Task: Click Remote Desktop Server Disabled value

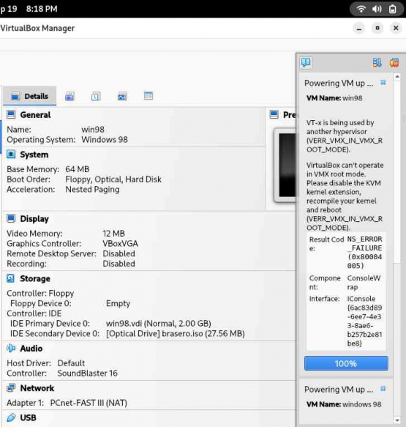Action: pyautogui.click(x=119, y=254)
